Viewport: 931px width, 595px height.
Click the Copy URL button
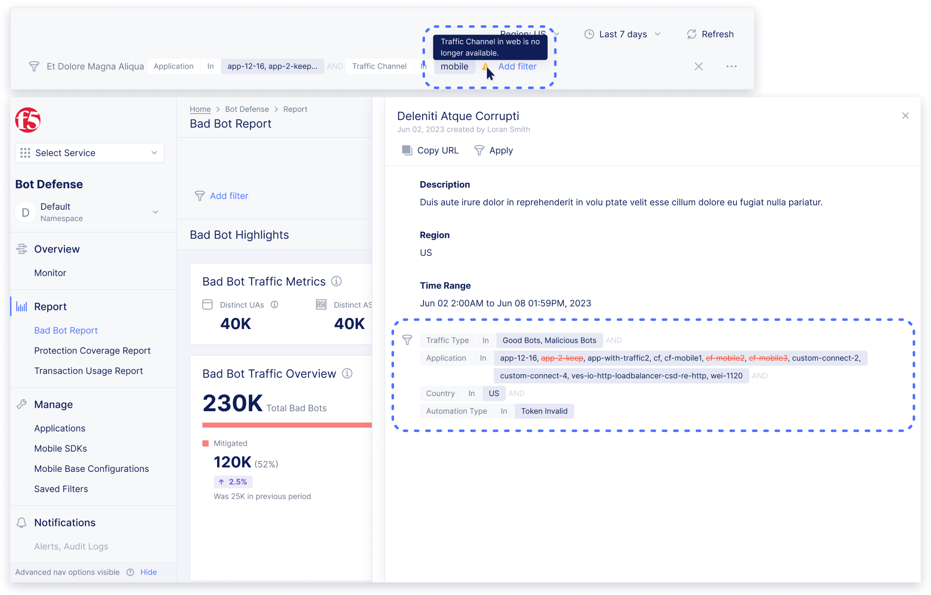tap(430, 150)
